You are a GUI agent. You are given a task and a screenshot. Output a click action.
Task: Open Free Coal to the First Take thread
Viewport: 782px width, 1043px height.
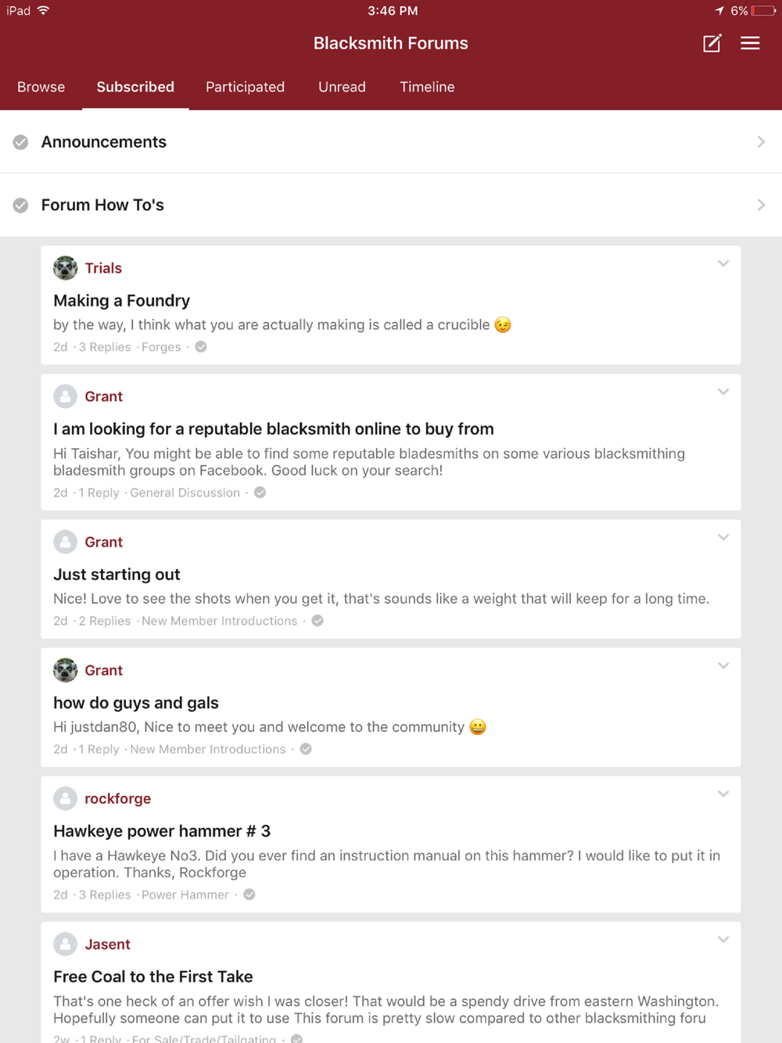pos(153,977)
